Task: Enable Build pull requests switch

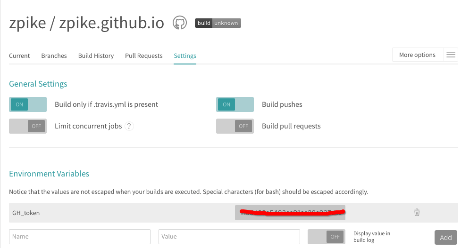Action: 235,126
